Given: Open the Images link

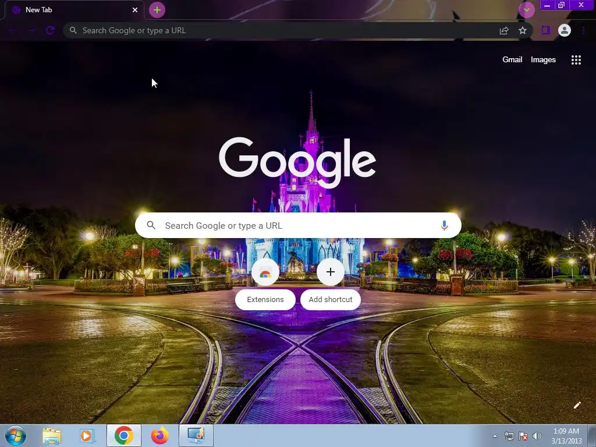Looking at the screenshot, I should point(543,60).
